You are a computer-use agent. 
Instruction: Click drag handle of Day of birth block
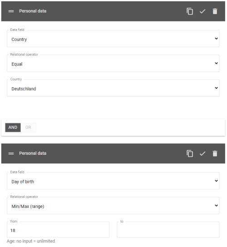pos(11,153)
